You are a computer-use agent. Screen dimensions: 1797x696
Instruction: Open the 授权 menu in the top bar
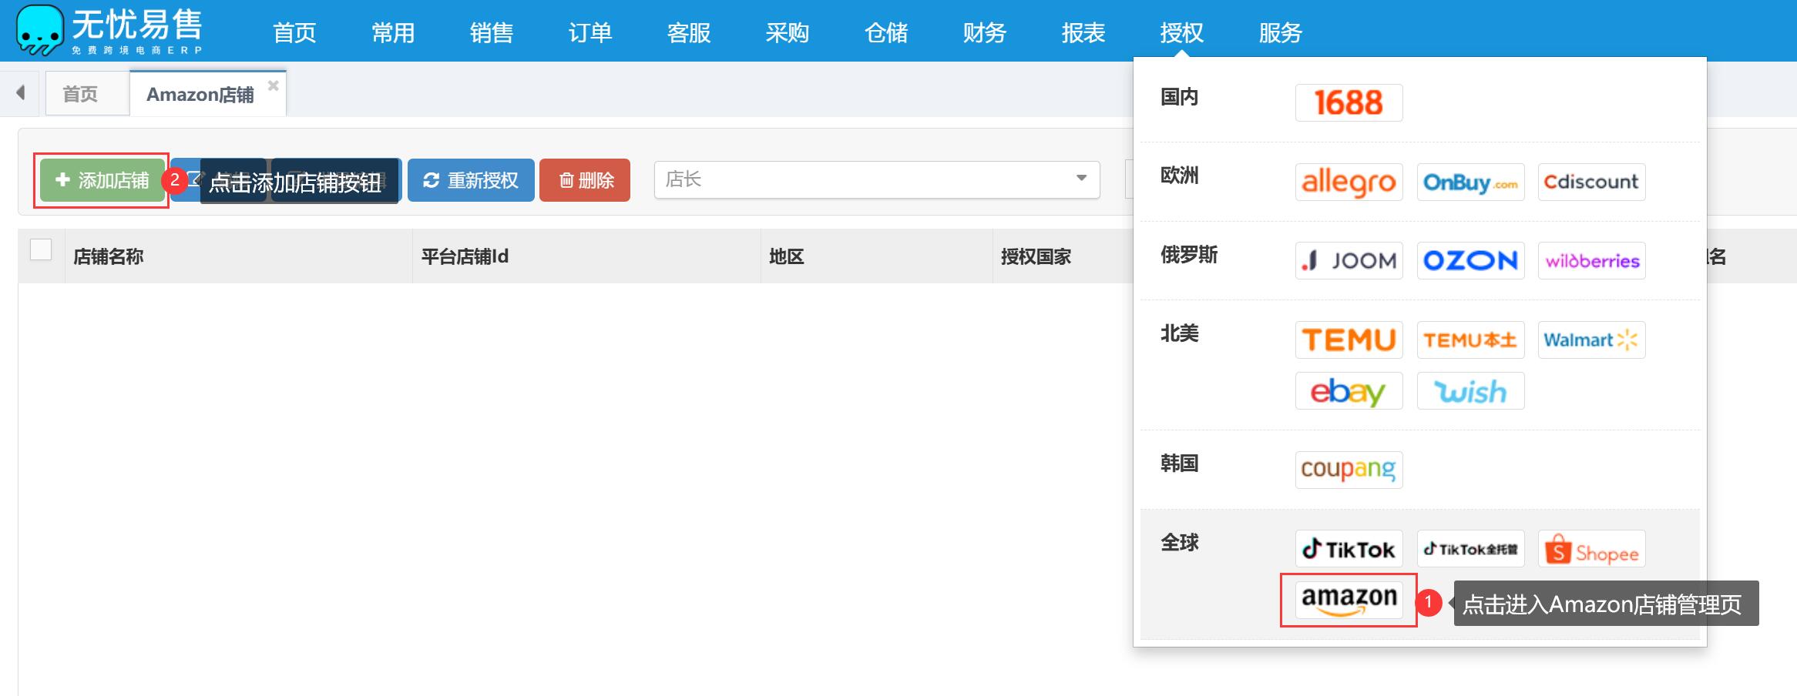1181,32
